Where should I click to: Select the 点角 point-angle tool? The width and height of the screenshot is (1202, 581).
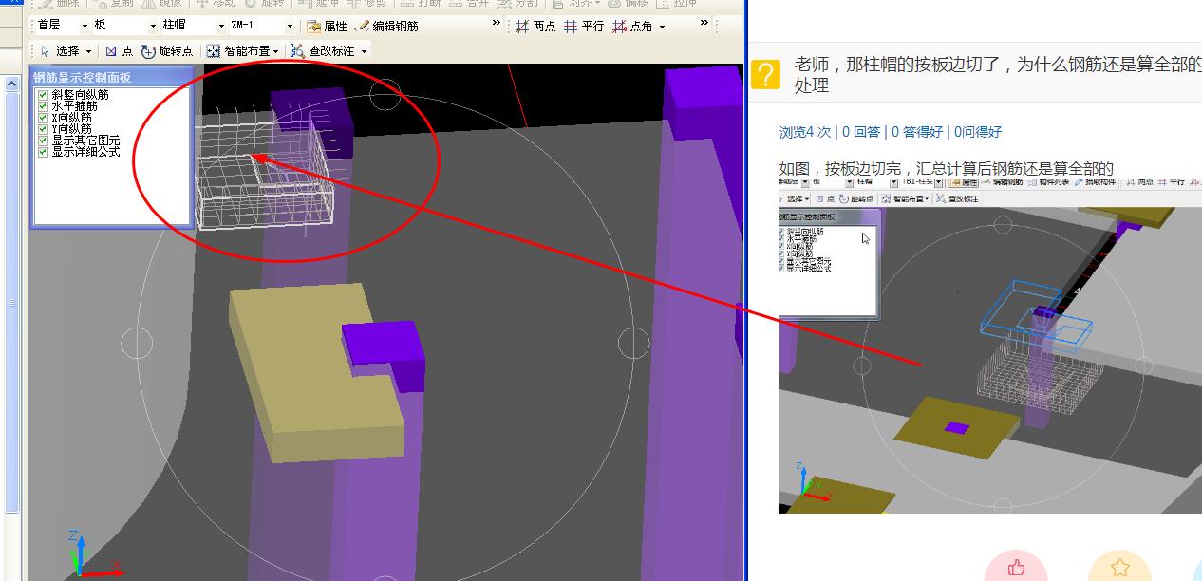pyautogui.click(x=632, y=26)
